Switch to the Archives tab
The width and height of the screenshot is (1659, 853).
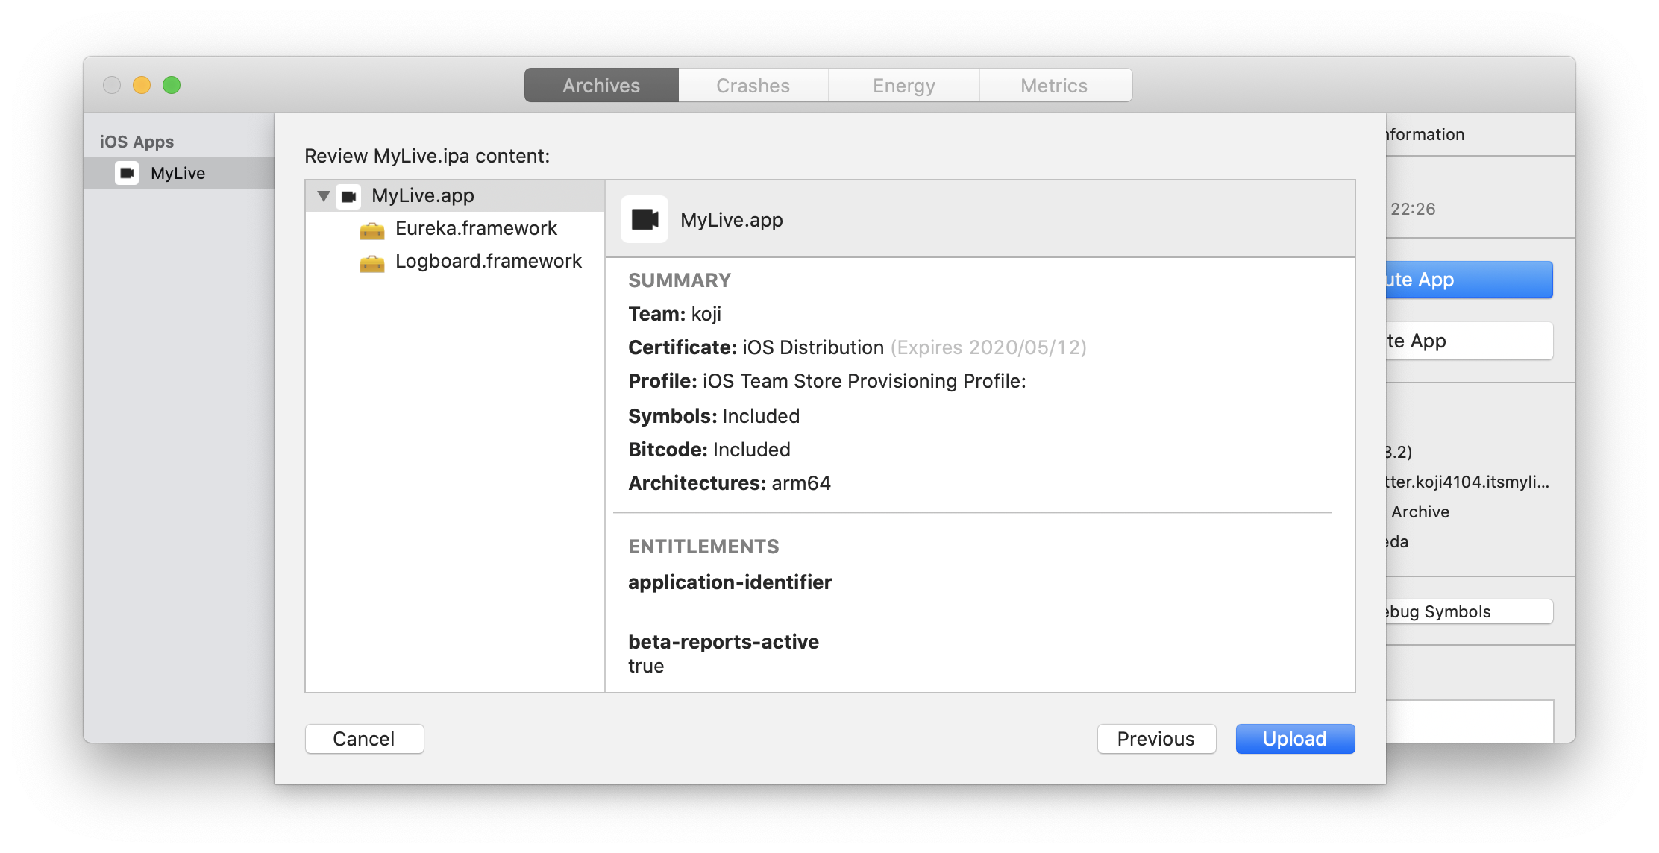click(x=601, y=86)
